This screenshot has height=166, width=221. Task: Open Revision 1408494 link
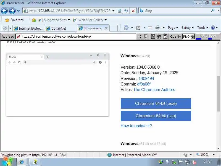pyautogui.click(x=146, y=79)
